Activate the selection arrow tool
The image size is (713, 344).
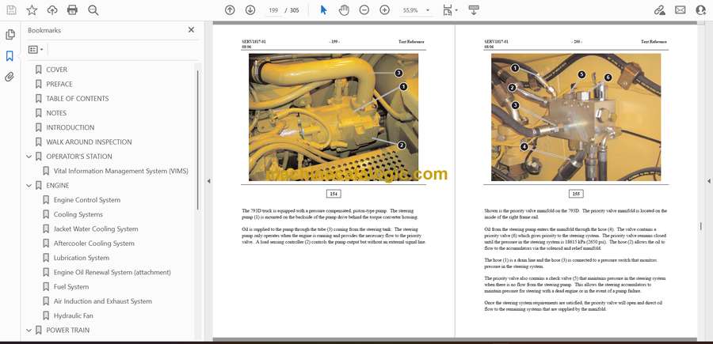click(x=323, y=10)
